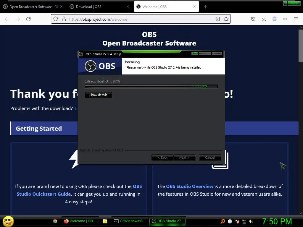303x227 pixels.
Task: Click the Save to Pocket icon
Action: click(x=253, y=19)
